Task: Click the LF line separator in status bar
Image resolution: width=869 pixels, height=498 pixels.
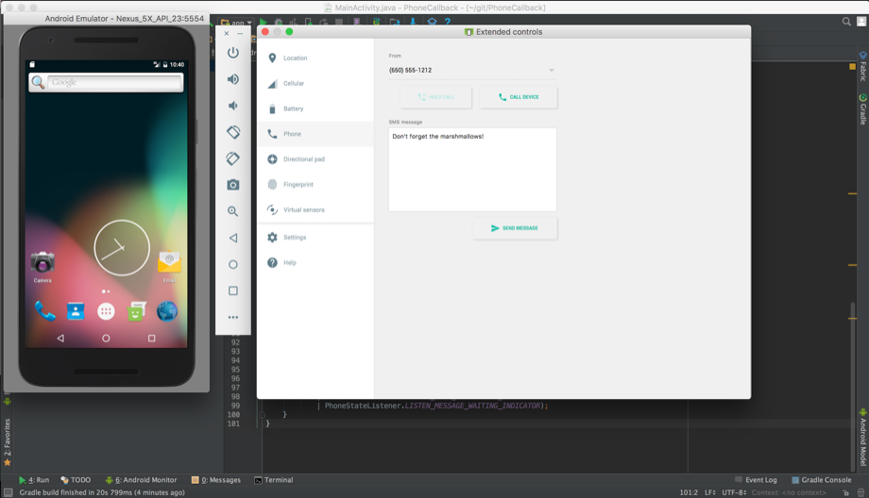Action: pos(710,492)
